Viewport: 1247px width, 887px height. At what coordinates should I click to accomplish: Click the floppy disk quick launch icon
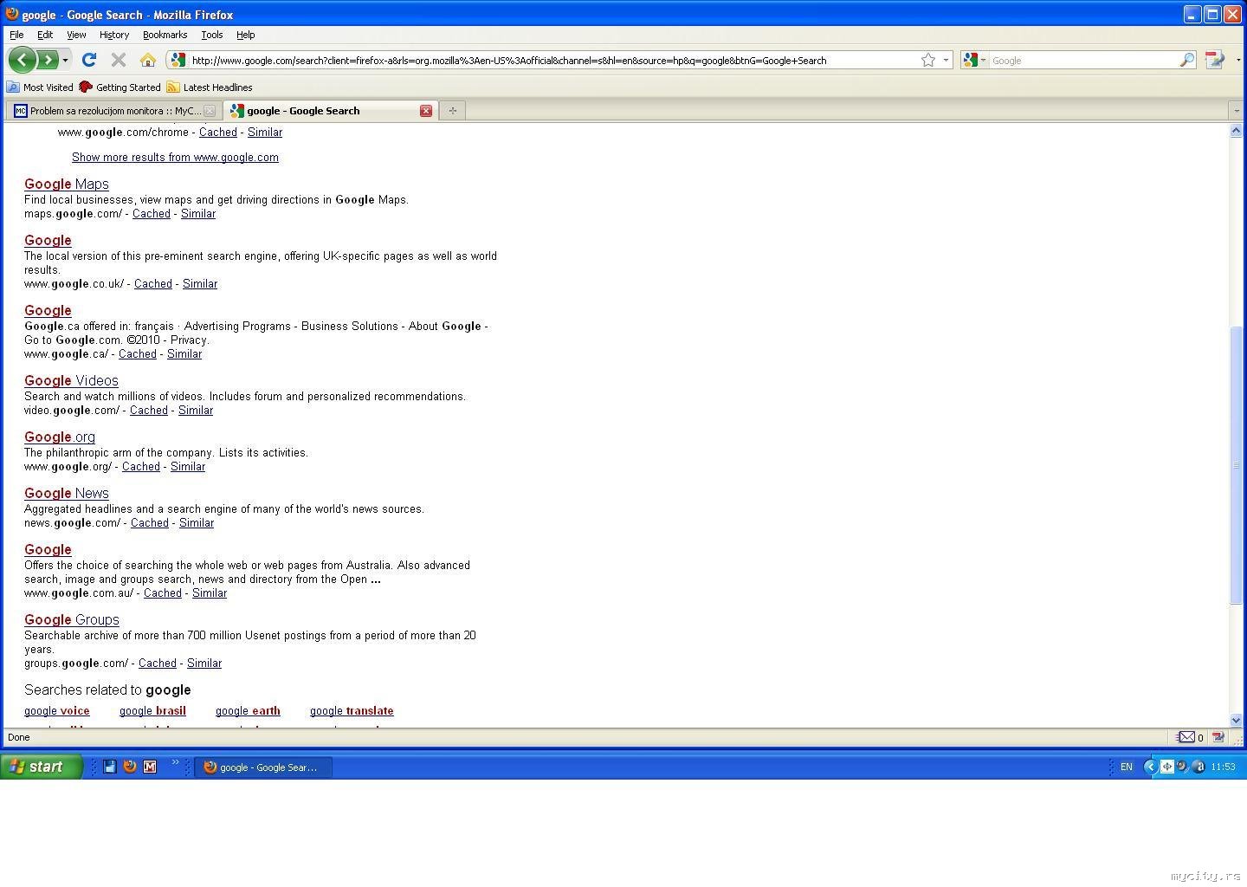click(x=110, y=767)
